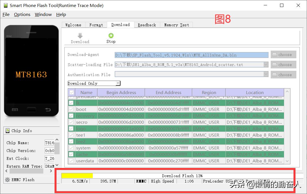
Task: Click the Smart Phone Flash Tool title icon
Action: [5, 5]
